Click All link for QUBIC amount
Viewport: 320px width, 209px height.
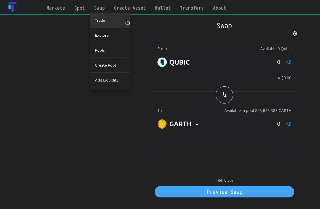click(289, 62)
